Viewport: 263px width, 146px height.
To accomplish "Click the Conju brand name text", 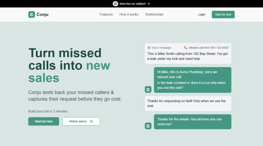I will (x=43, y=14).
